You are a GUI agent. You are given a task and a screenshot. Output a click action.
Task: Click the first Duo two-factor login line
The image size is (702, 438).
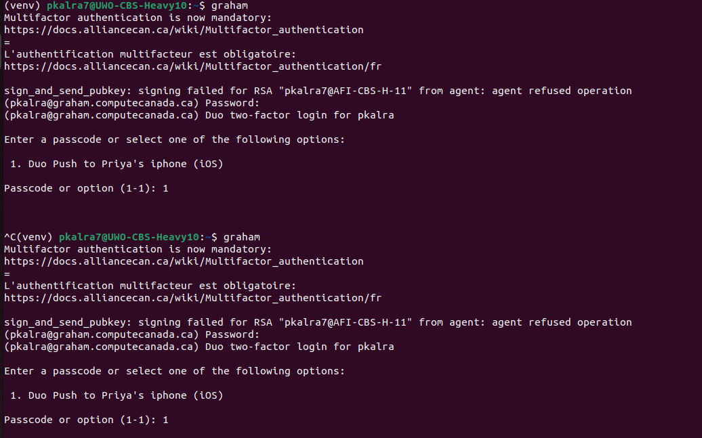click(199, 115)
